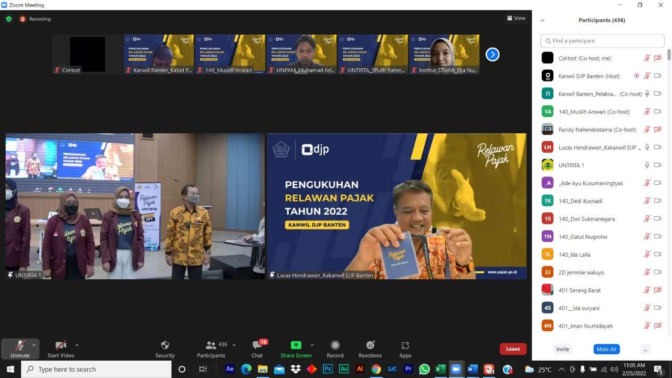The width and height of the screenshot is (672, 378).
Task: Click the Windows Start button
Action: pyautogui.click(x=10, y=369)
